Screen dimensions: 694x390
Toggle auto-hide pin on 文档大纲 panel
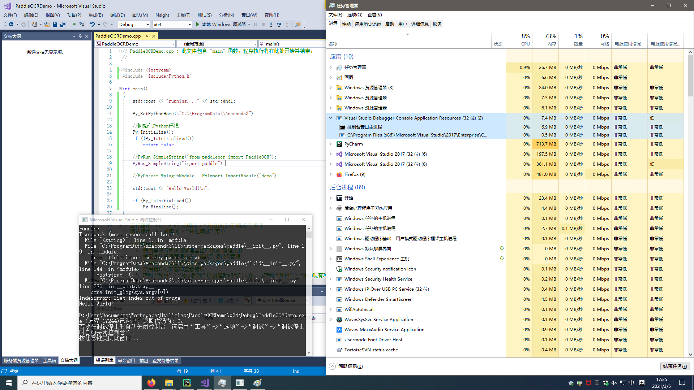(80, 36)
